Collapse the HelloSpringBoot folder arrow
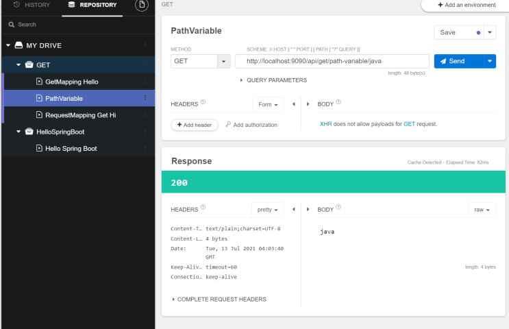Screen dimensions: 509x329 18,132
